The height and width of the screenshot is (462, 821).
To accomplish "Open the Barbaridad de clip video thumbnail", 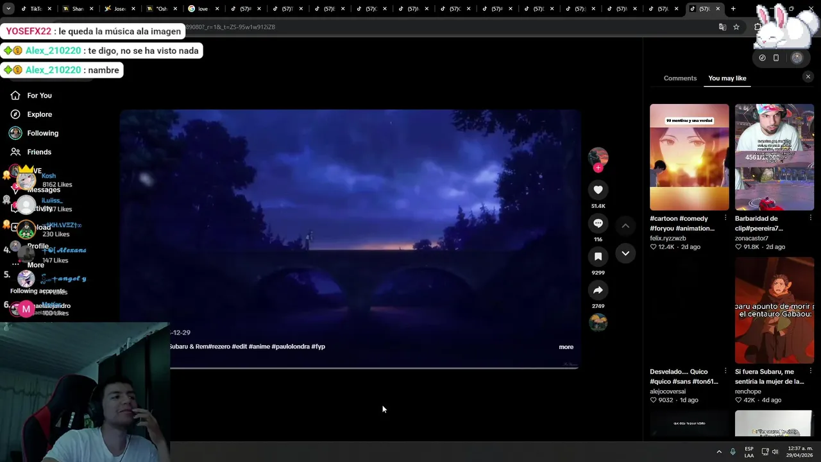I will (x=774, y=157).
